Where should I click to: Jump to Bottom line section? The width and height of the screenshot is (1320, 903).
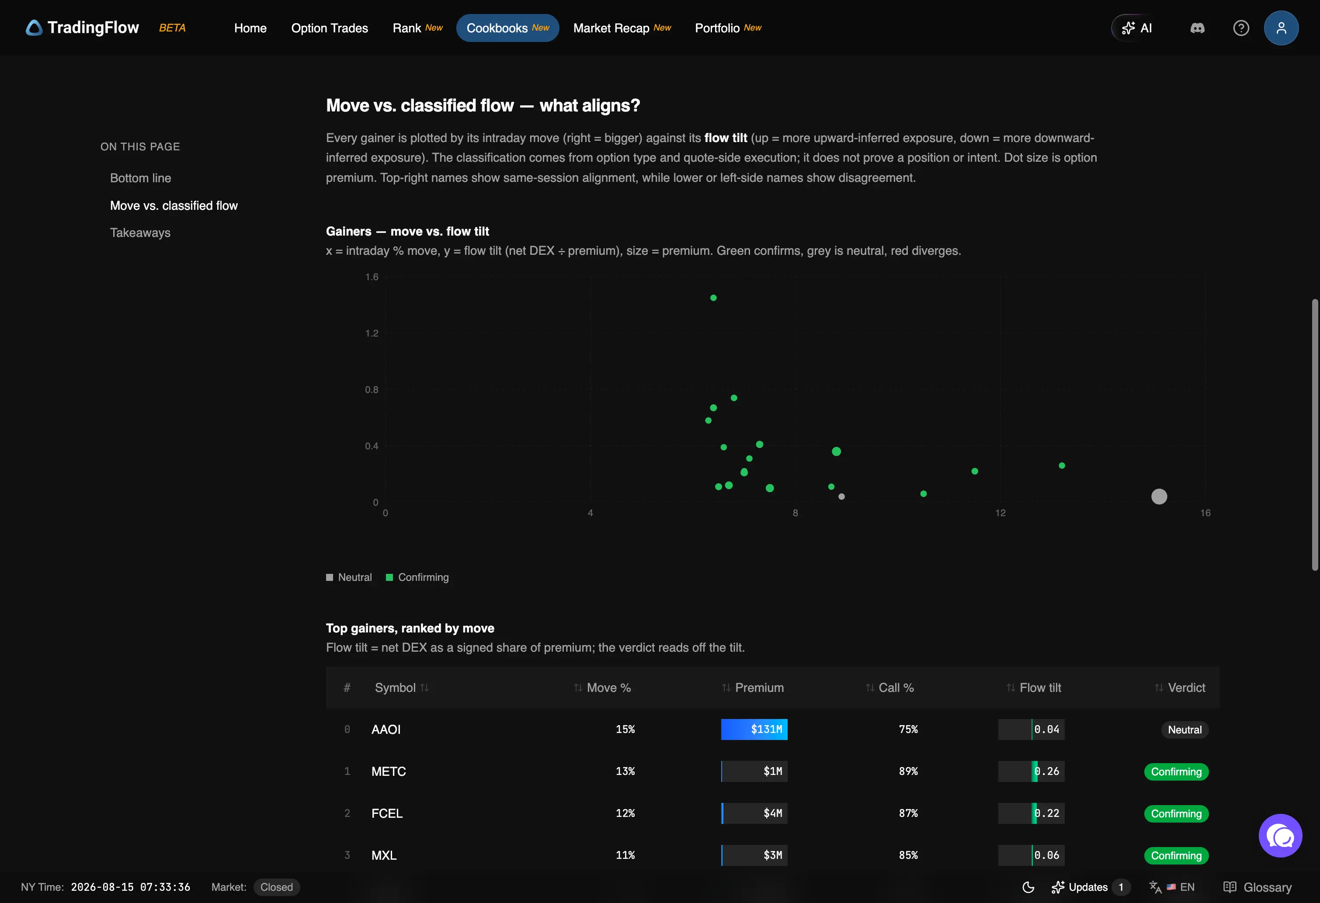click(140, 178)
